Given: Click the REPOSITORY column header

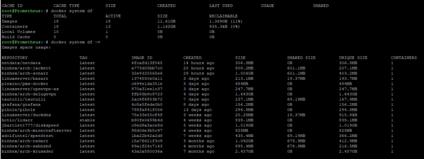Looking at the screenshot, I should (x=14, y=58).
